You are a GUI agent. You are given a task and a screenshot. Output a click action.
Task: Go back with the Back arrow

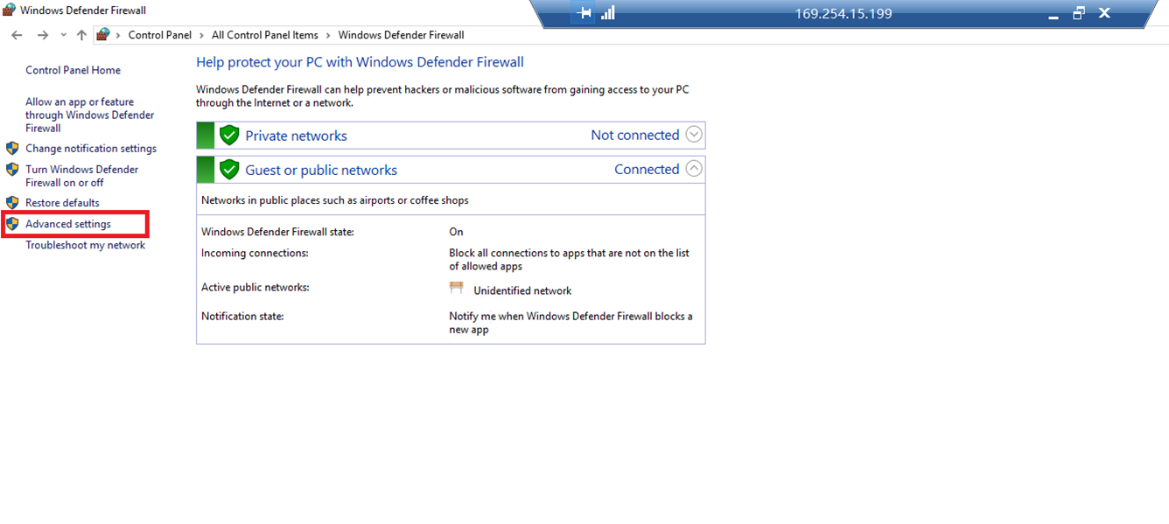coord(17,35)
